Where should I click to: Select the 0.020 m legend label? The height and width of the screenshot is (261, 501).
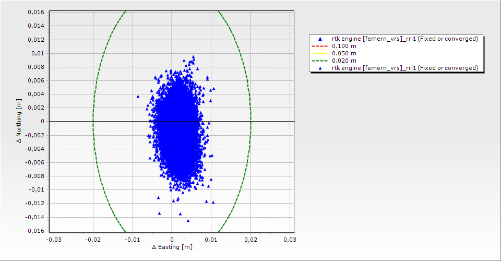tap(344, 61)
